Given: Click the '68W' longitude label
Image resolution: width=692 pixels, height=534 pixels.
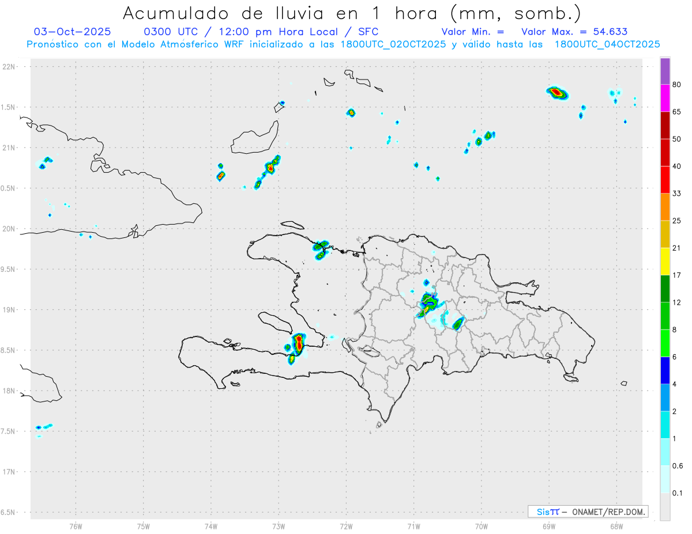Looking at the screenshot, I should coord(616,526).
